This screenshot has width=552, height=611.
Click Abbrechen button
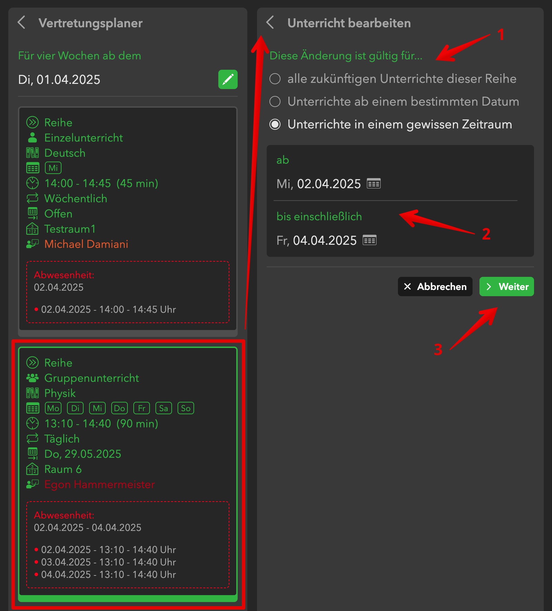point(435,287)
